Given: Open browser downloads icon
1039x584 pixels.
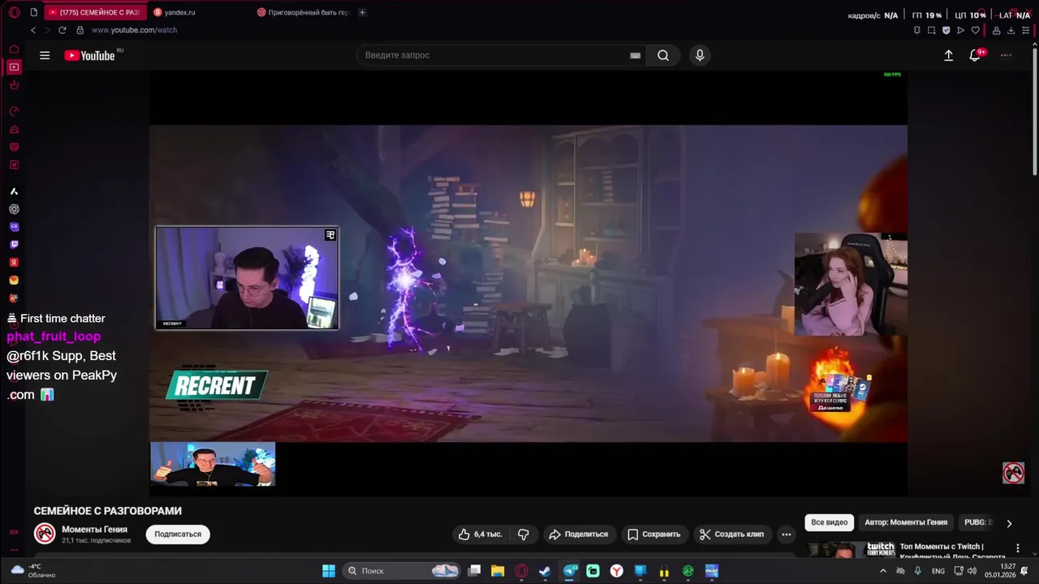Looking at the screenshot, I should click(x=1011, y=30).
